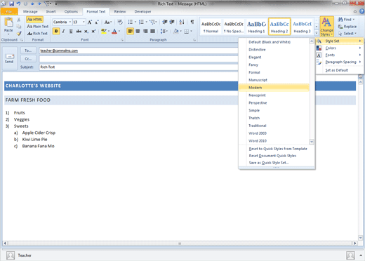Click Set as Default menu item
The width and height of the screenshot is (365, 261).
pos(339,70)
